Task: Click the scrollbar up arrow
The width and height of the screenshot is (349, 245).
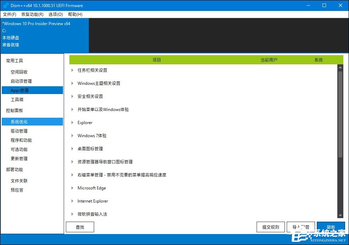Action: 340,67
